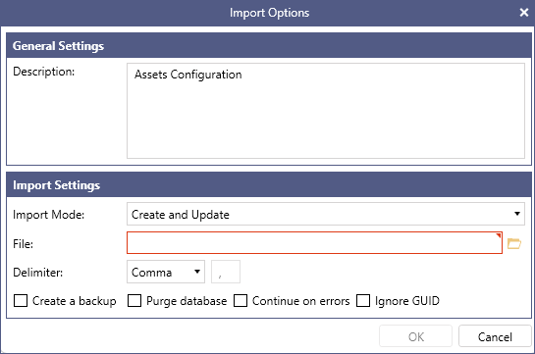This screenshot has height=354, width=535.
Task: Cancel the import dialog
Action: [x=495, y=336]
